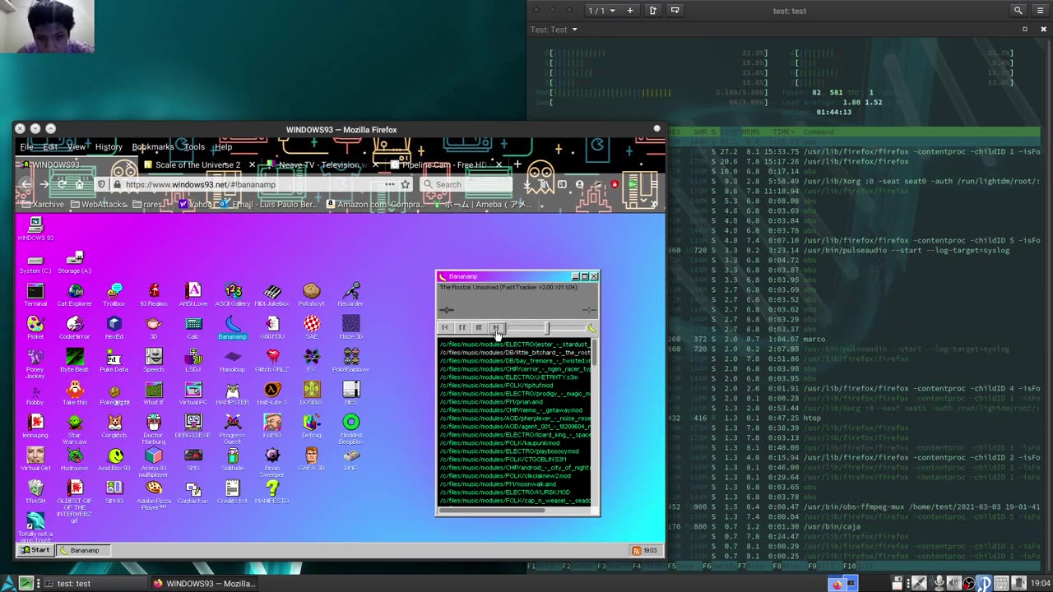Open the Glitch GRLZ lips icon
The width and height of the screenshot is (1053, 592).
tap(272, 361)
